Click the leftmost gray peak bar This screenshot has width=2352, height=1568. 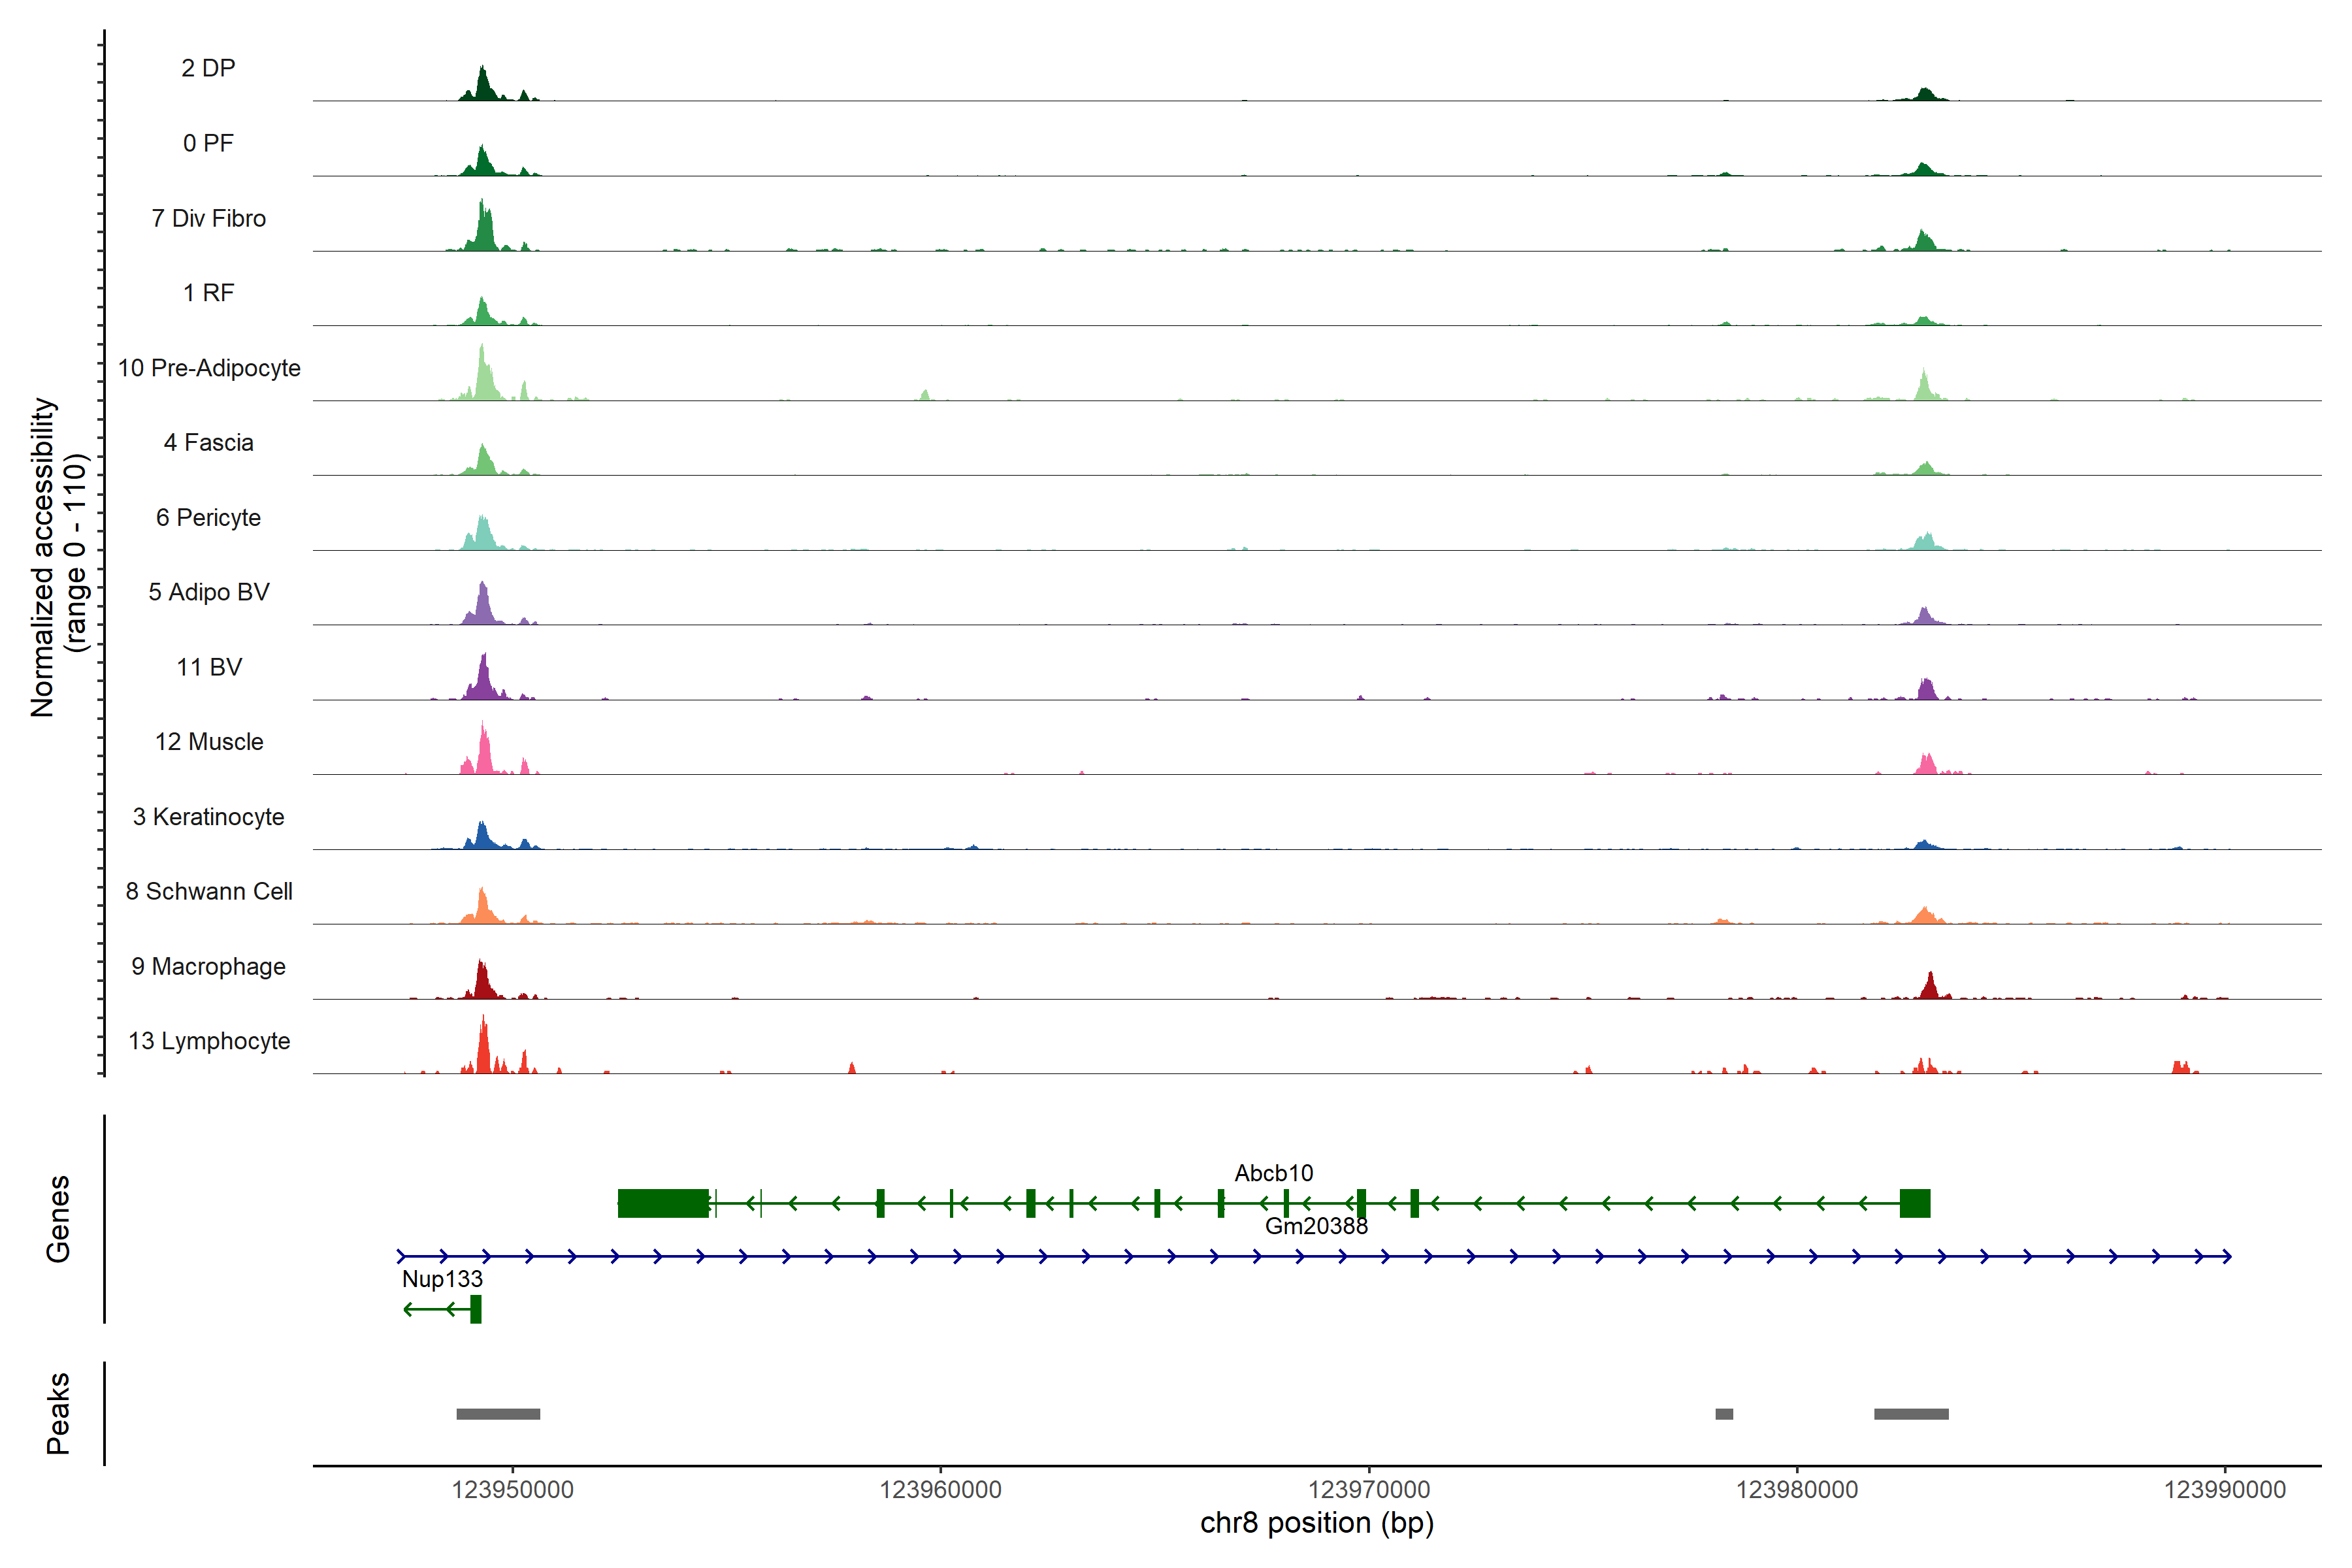498,1414
